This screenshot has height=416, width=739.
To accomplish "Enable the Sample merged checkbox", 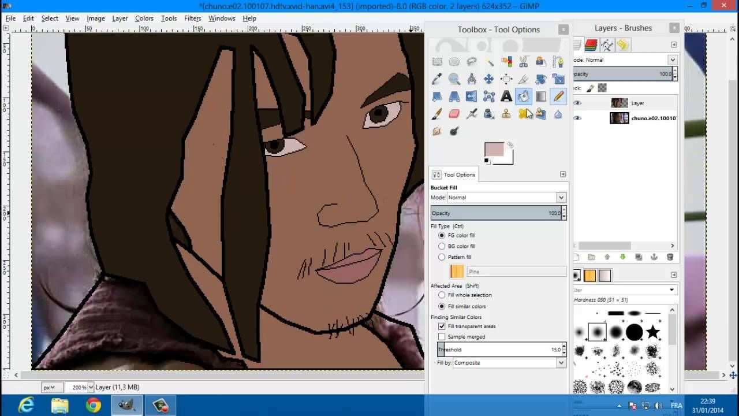I will coord(442,337).
